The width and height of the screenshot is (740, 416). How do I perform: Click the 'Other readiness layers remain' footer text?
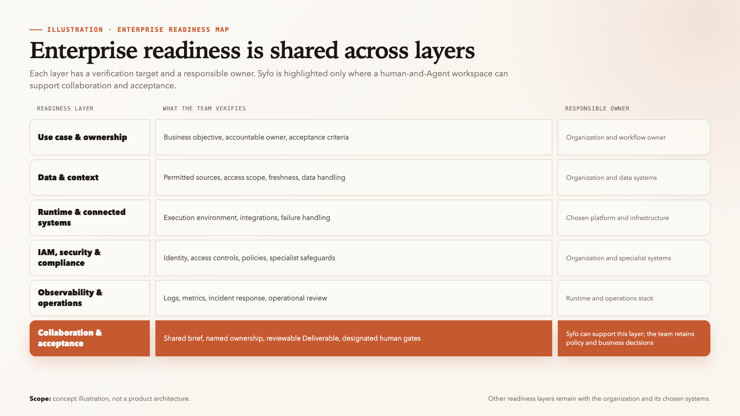(599, 398)
